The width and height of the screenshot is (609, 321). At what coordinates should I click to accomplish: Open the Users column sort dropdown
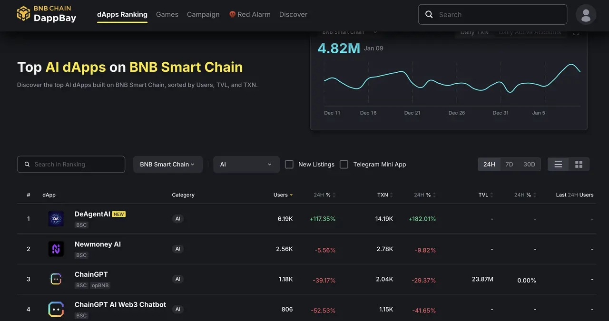291,195
